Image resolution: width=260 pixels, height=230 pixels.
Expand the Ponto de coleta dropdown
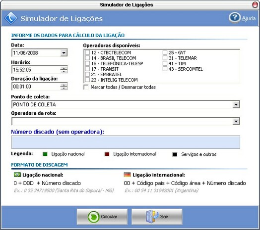[236, 104]
